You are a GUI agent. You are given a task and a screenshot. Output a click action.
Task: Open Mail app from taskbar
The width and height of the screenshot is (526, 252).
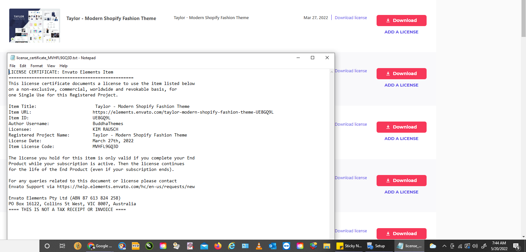pyautogui.click(x=204, y=246)
